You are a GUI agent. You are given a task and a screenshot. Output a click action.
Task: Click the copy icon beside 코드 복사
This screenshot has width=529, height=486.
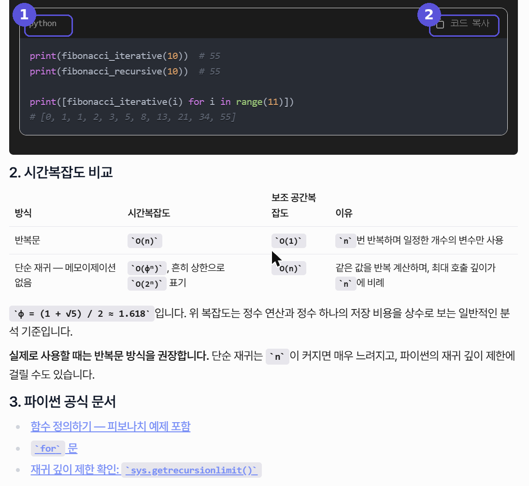(x=440, y=24)
